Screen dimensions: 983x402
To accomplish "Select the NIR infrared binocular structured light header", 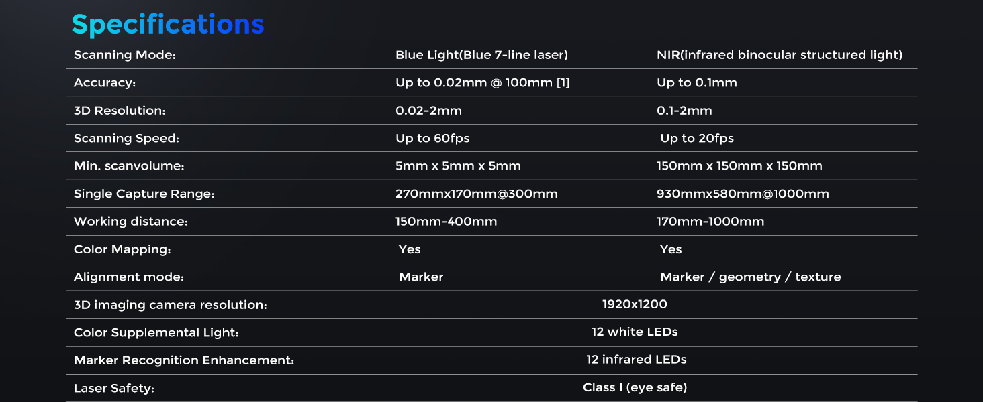I will (779, 55).
